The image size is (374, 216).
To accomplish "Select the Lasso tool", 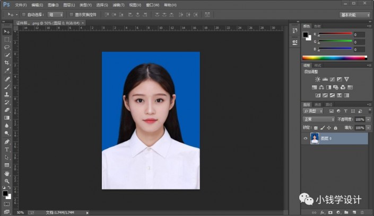I will tap(7, 47).
